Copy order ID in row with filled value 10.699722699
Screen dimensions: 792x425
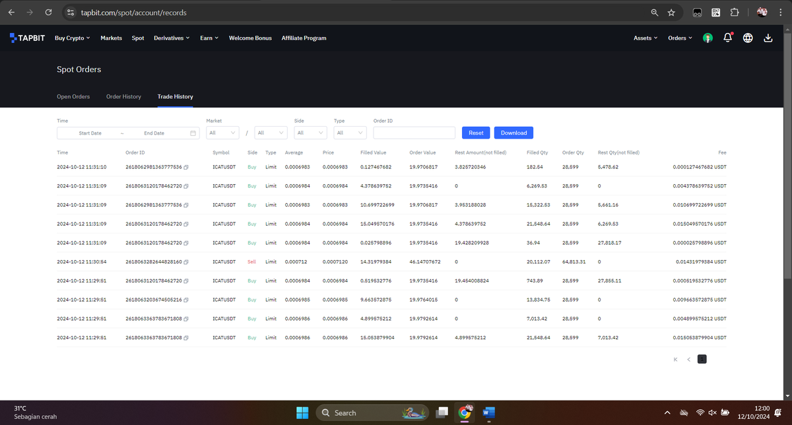tap(187, 205)
